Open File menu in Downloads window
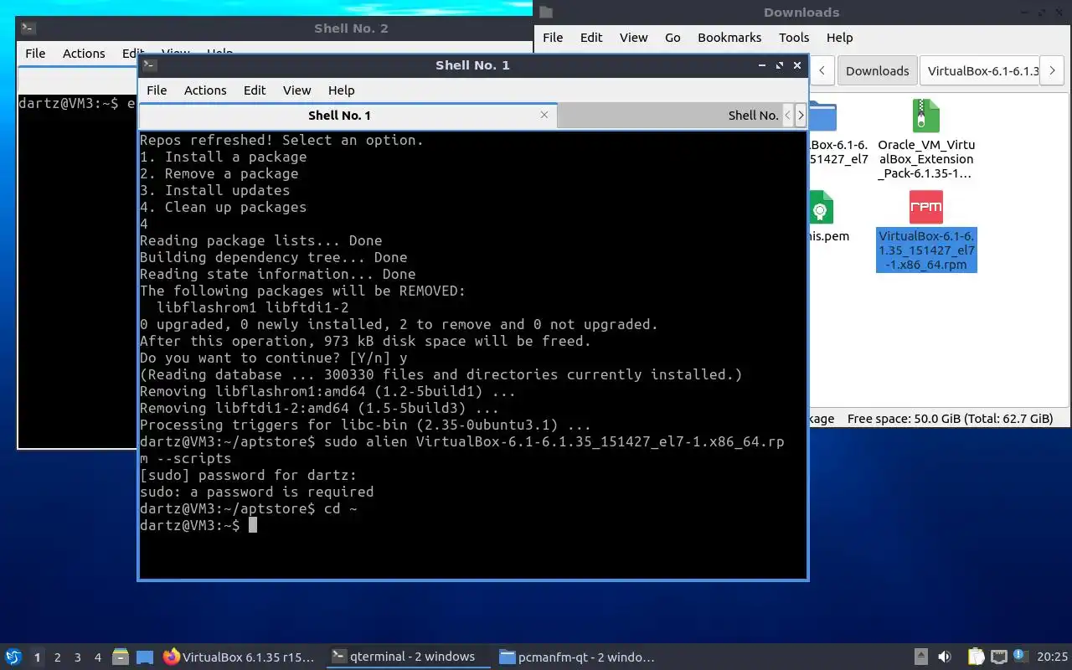The width and height of the screenshot is (1072, 670). [x=553, y=38]
